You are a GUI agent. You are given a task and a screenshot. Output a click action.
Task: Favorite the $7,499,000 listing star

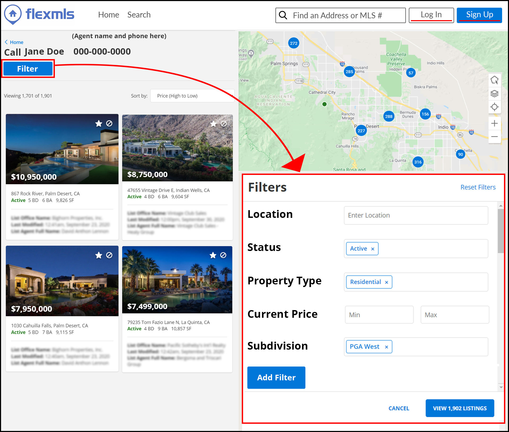pyautogui.click(x=213, y=255)
